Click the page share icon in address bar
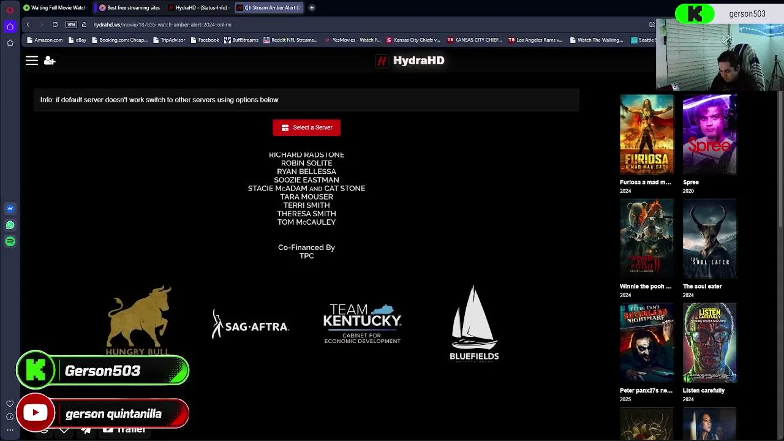 click(652, 24)
